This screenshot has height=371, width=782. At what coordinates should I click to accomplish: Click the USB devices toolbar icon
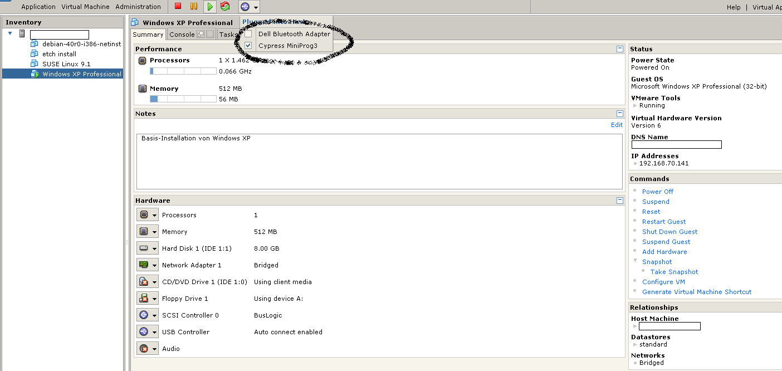(x=245, y=7)
